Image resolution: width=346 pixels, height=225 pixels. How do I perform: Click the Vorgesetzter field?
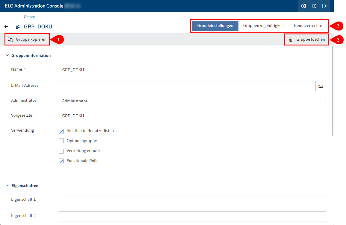(x=192, y=116)
